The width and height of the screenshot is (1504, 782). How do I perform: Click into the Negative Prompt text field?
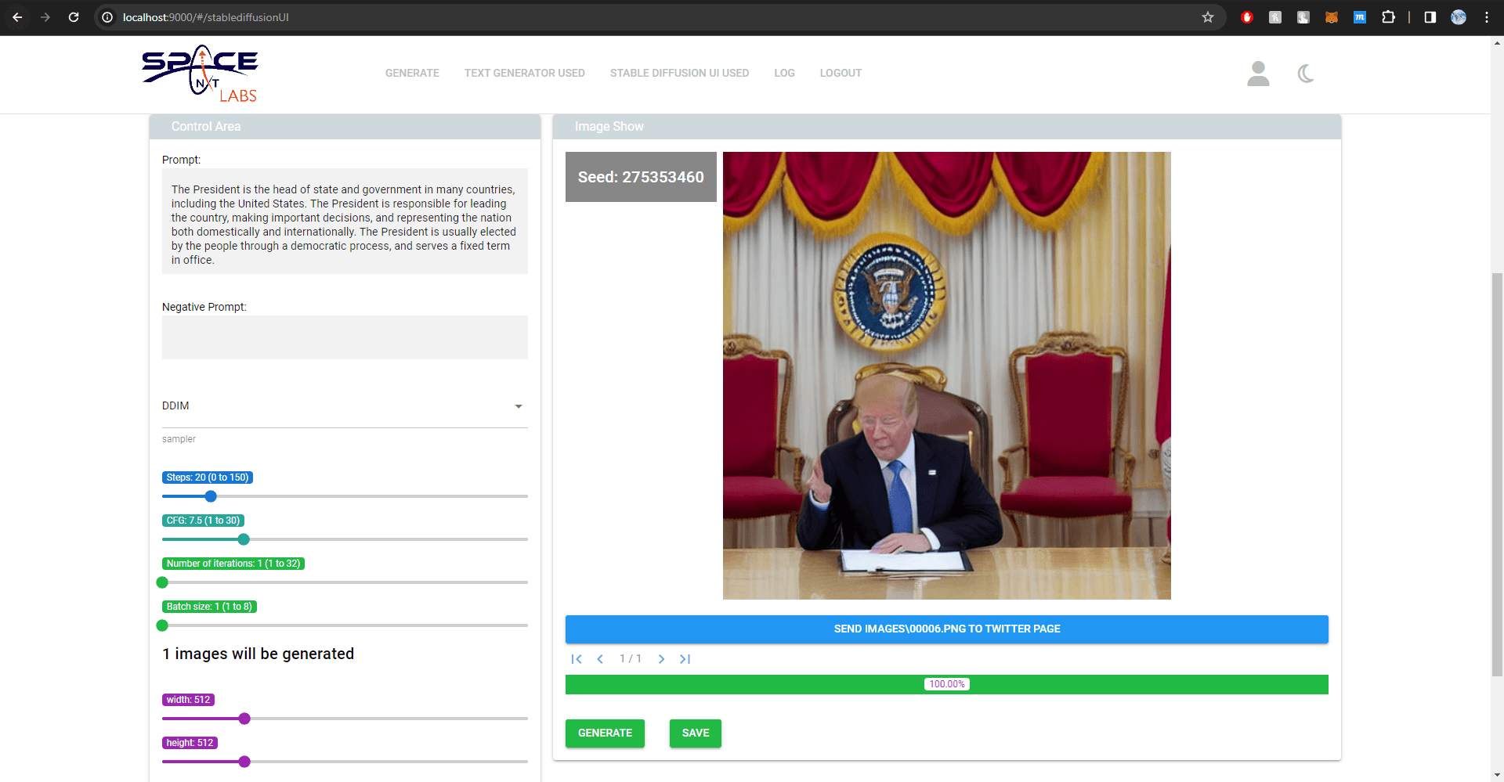pyautogui.click(x=345, y=337)
